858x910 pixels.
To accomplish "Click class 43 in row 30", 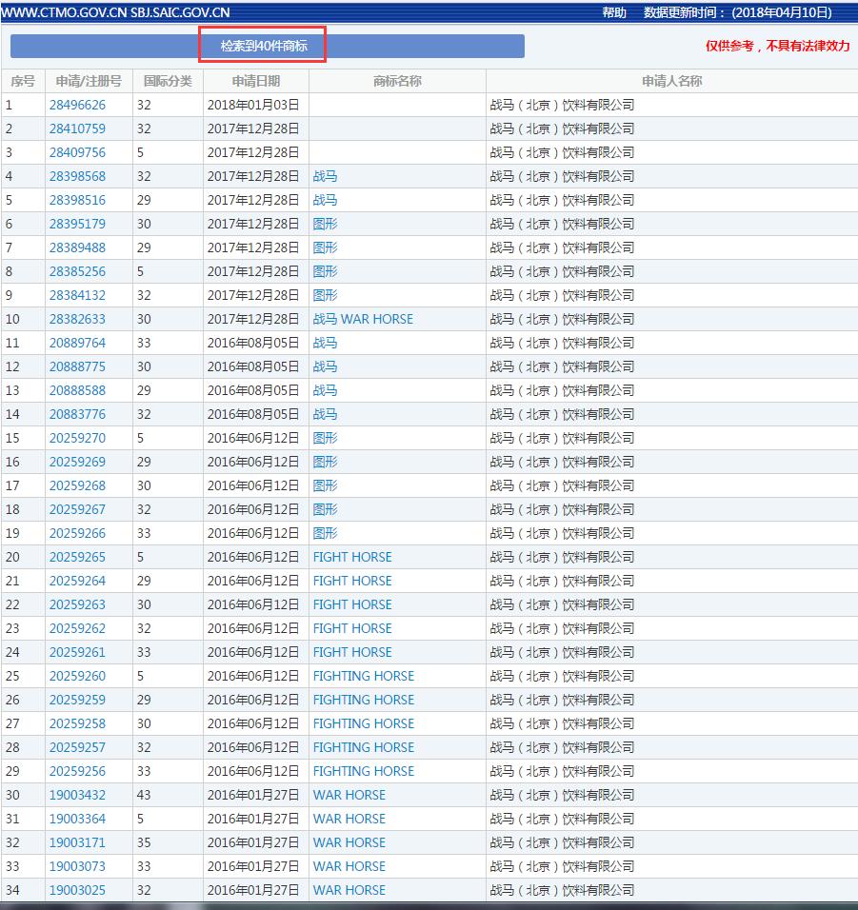I will pyautogui.click(x=144, y=795).
